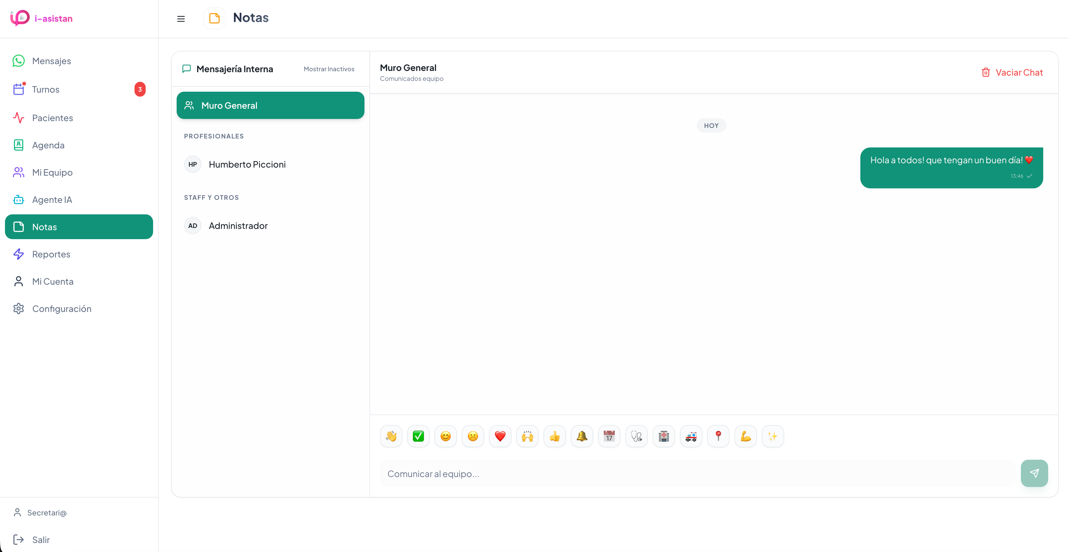Click the 13:46 message timestamp
Screen dimensions: 1068x552
point(1017,176)
